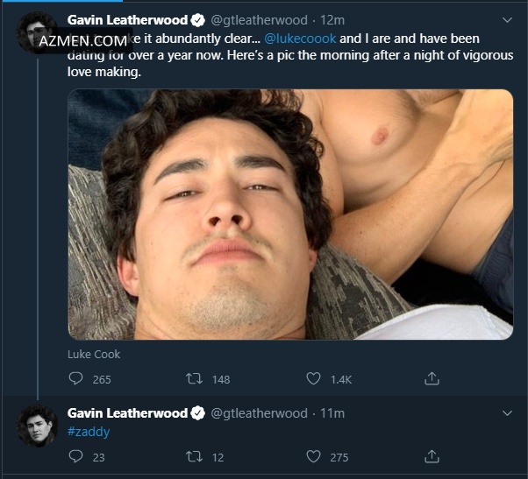Open the attached selfie photo
Screen dimensions: 528x479
pos(290,215)
